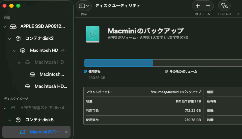Click the First Aid toolbar label

click(224, 14)
